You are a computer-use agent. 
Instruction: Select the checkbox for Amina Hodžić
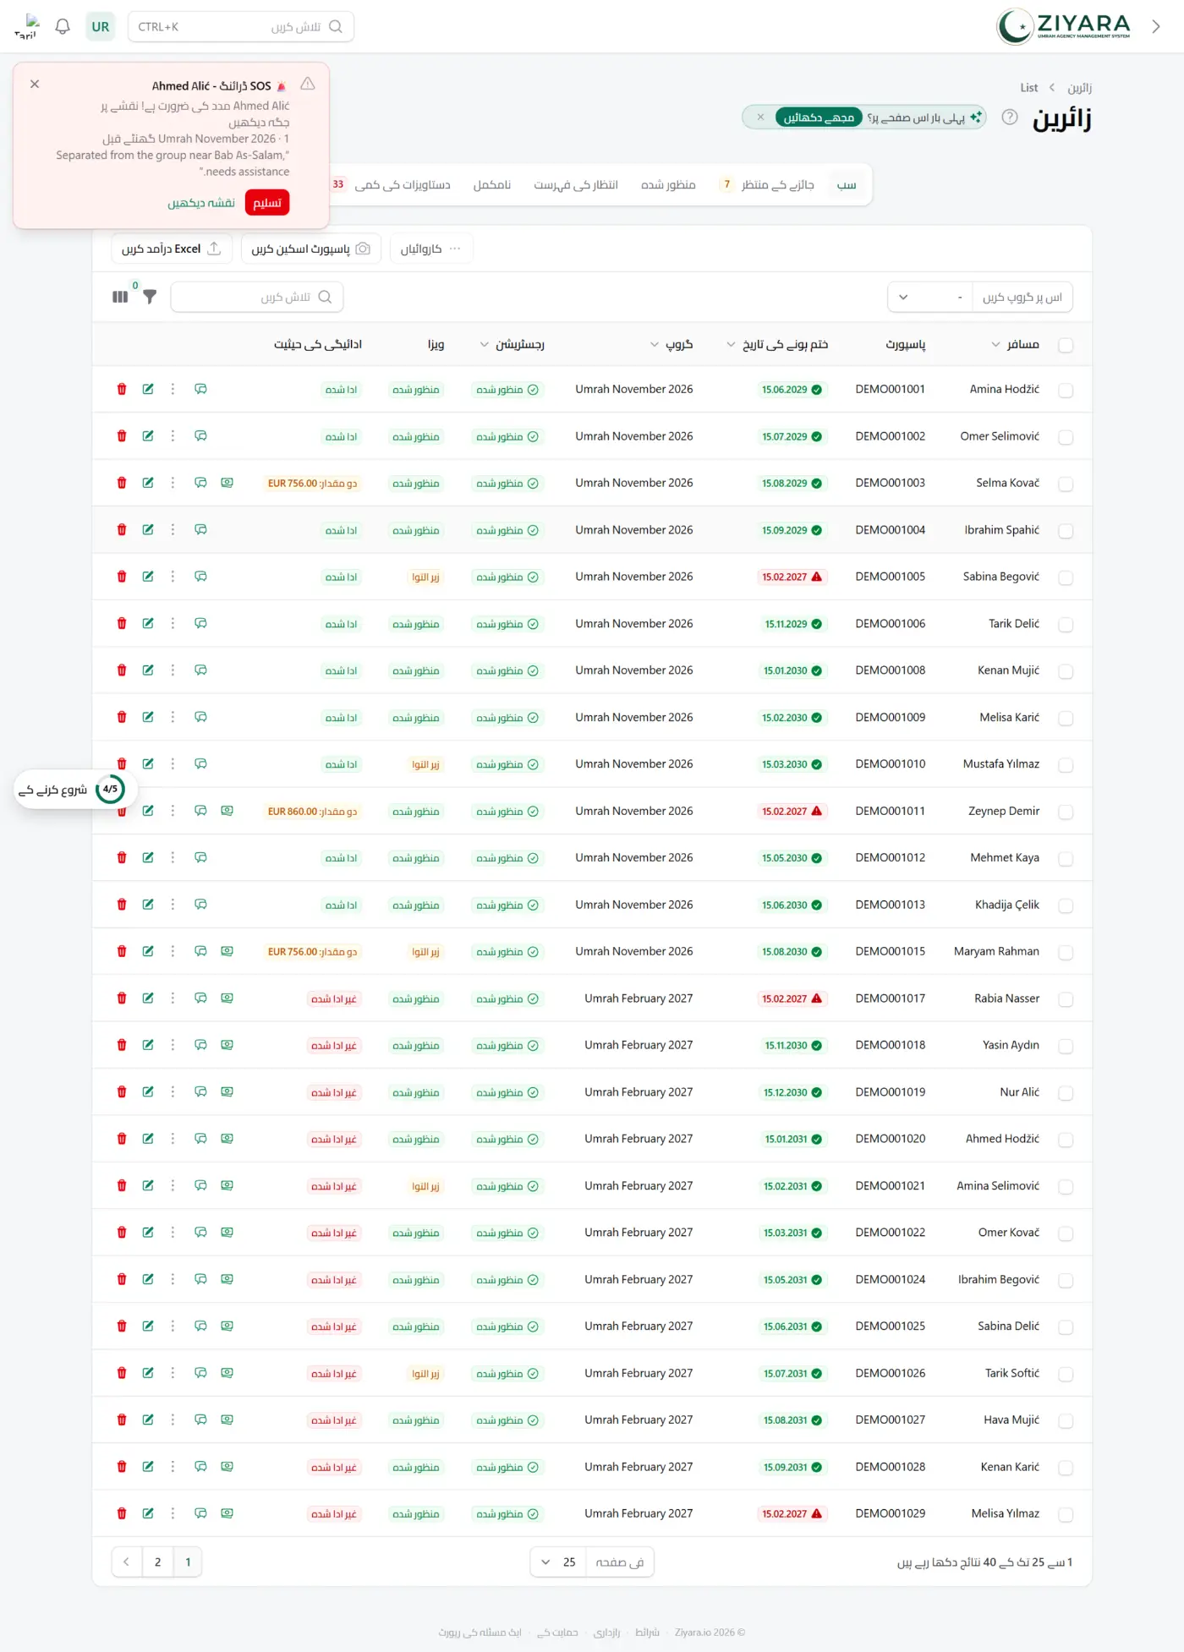[1066, 390]
